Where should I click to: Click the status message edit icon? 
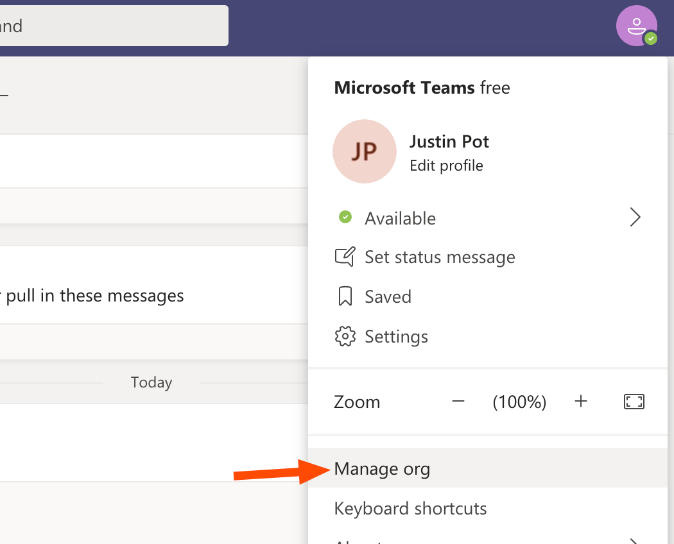point(345,257)
